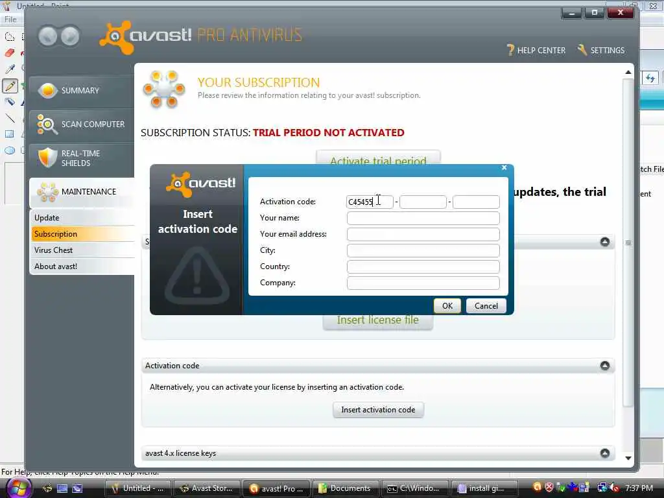664x498 pixels.
Task: Click the show desktop quick launch icon
Action: click(x=62, y=488)
